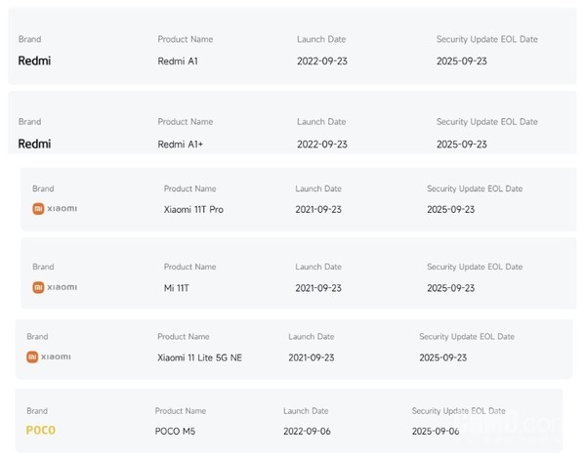Click the Xiaomi logo beside Xiaomi 11 Lite 5G NE
This screenshot has height=459, width=586.
[x=49, y=356]
